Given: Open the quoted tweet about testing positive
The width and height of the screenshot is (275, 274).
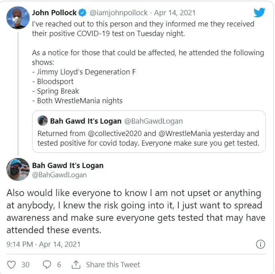Looking at the screenshot, I should click(148, 138).
